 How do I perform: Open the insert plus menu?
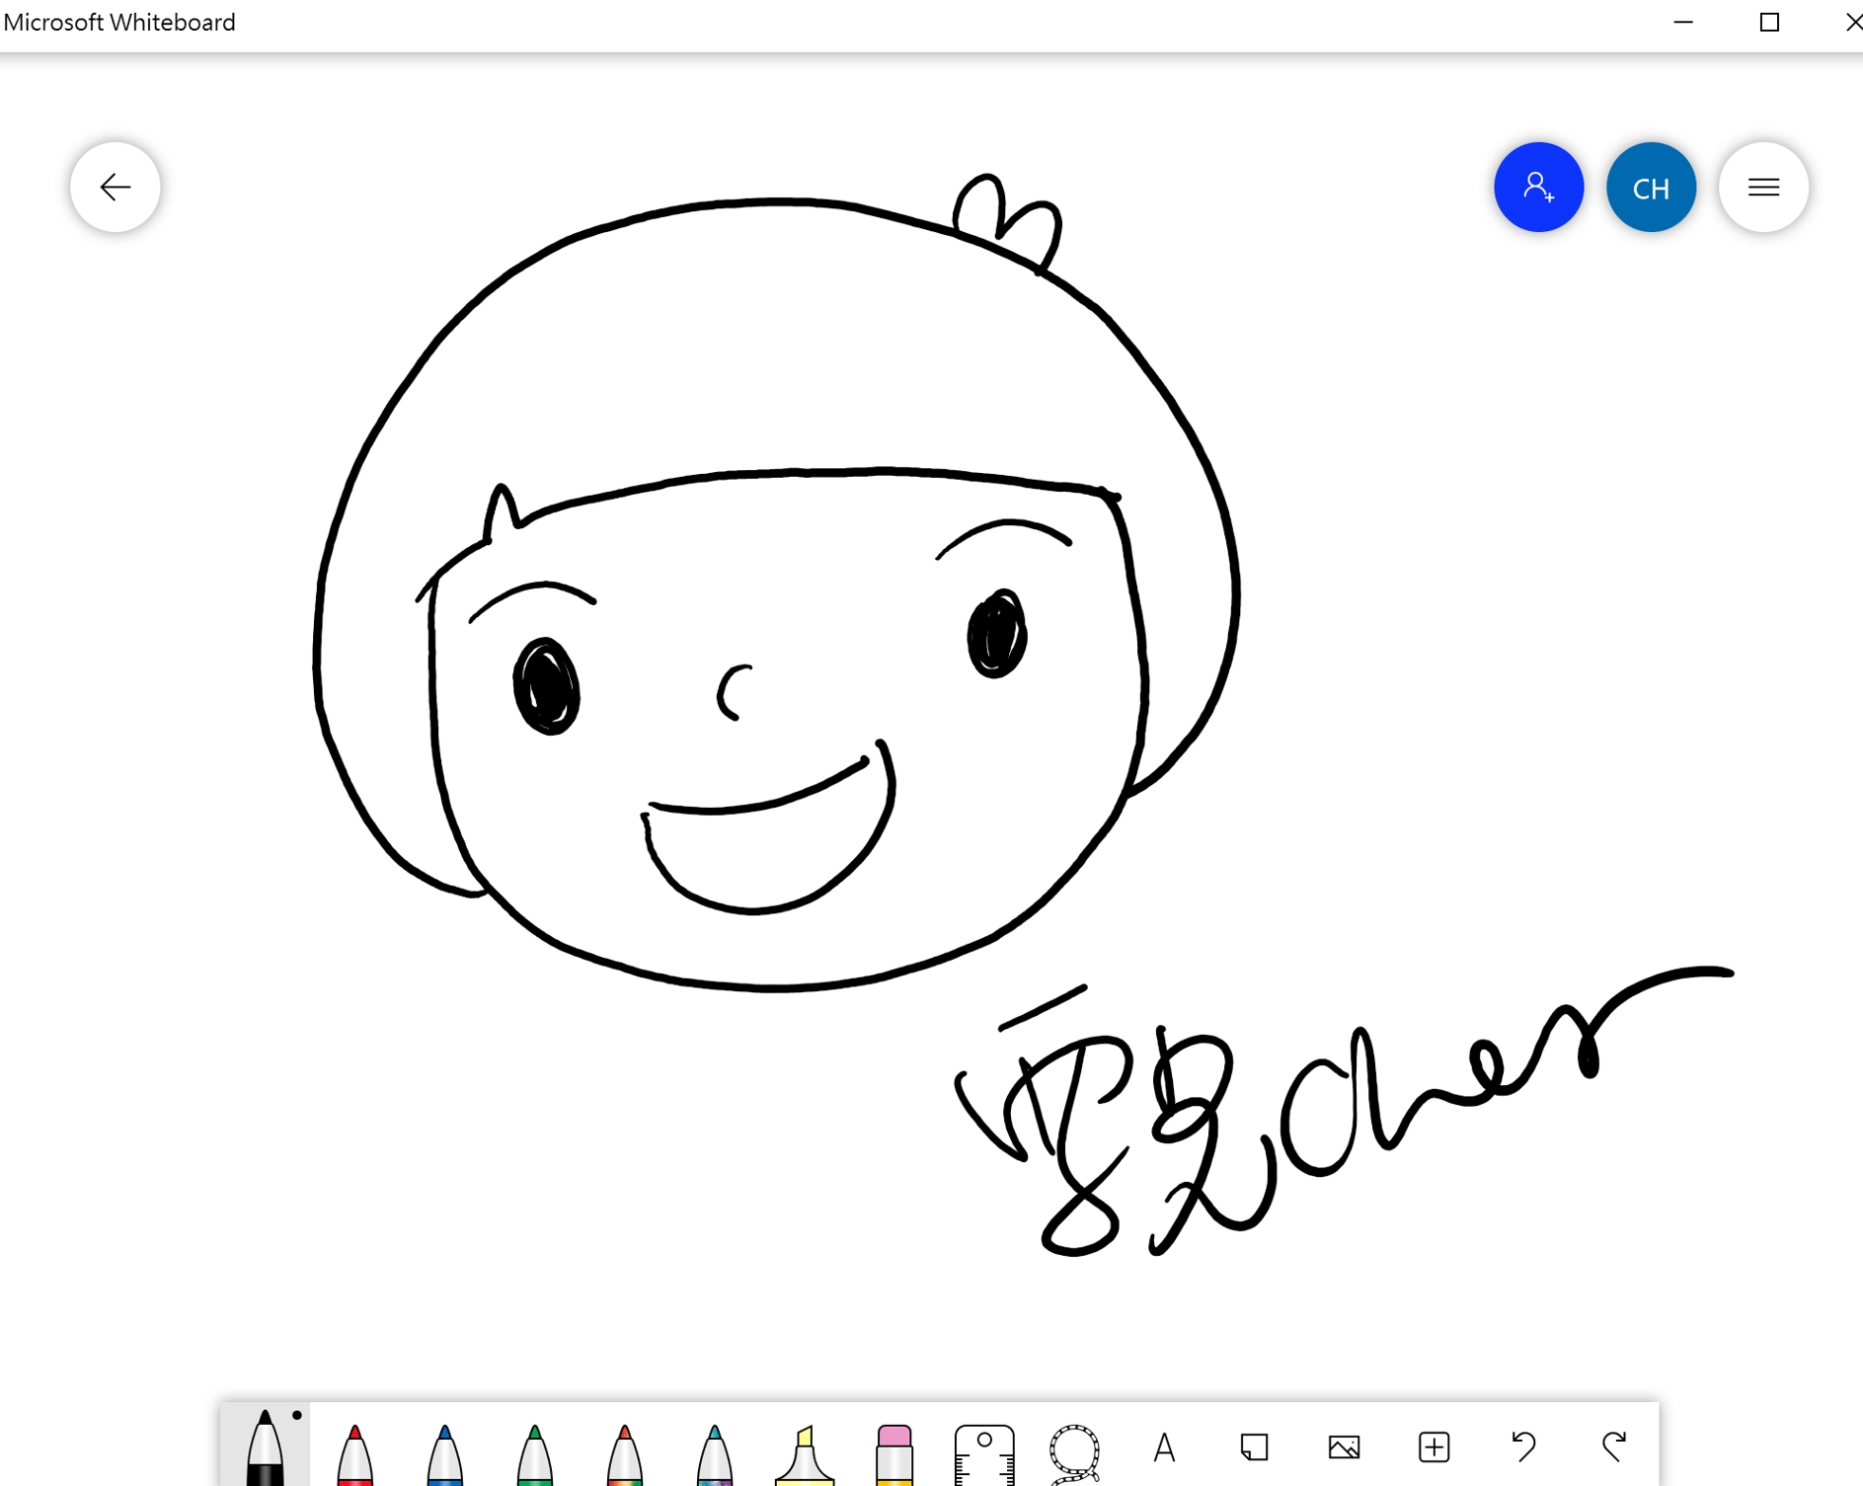pyautogui.click(x=1434, y=1447)
